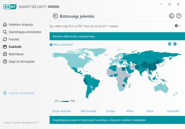Viewport: 185px width, 129px height.
Task: Zoom out the malware map with minus icon
Action: tap(175, 44)
